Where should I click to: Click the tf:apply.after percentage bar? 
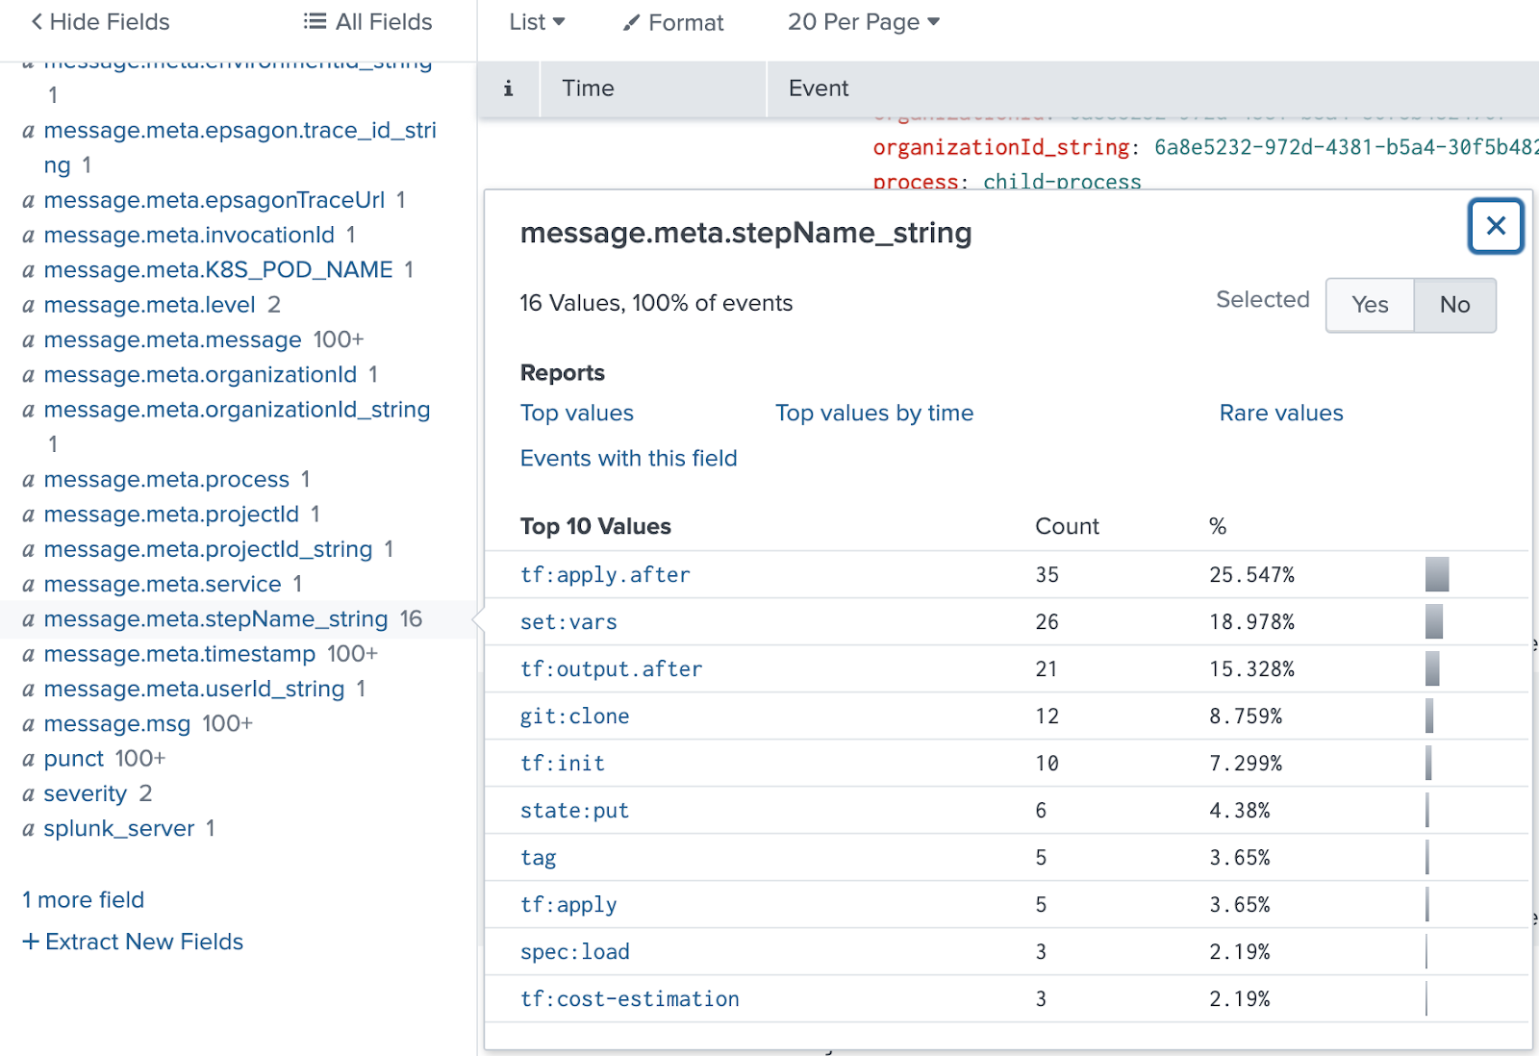click(1437, 574)
